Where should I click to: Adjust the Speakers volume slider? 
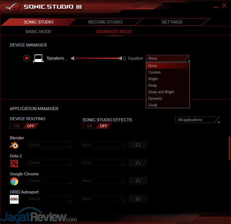click(x=97, y=58)
